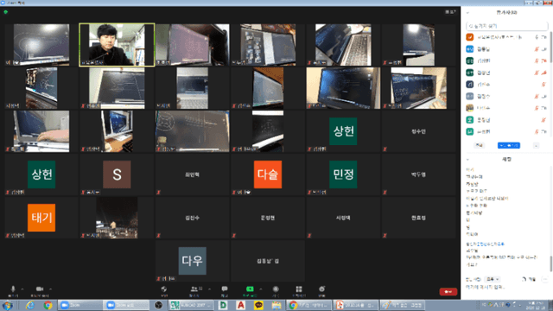Viewport: 553px width, 311px height.
Task: Toggle fifth participant's muted microphone icon
Action: [543, 85]
